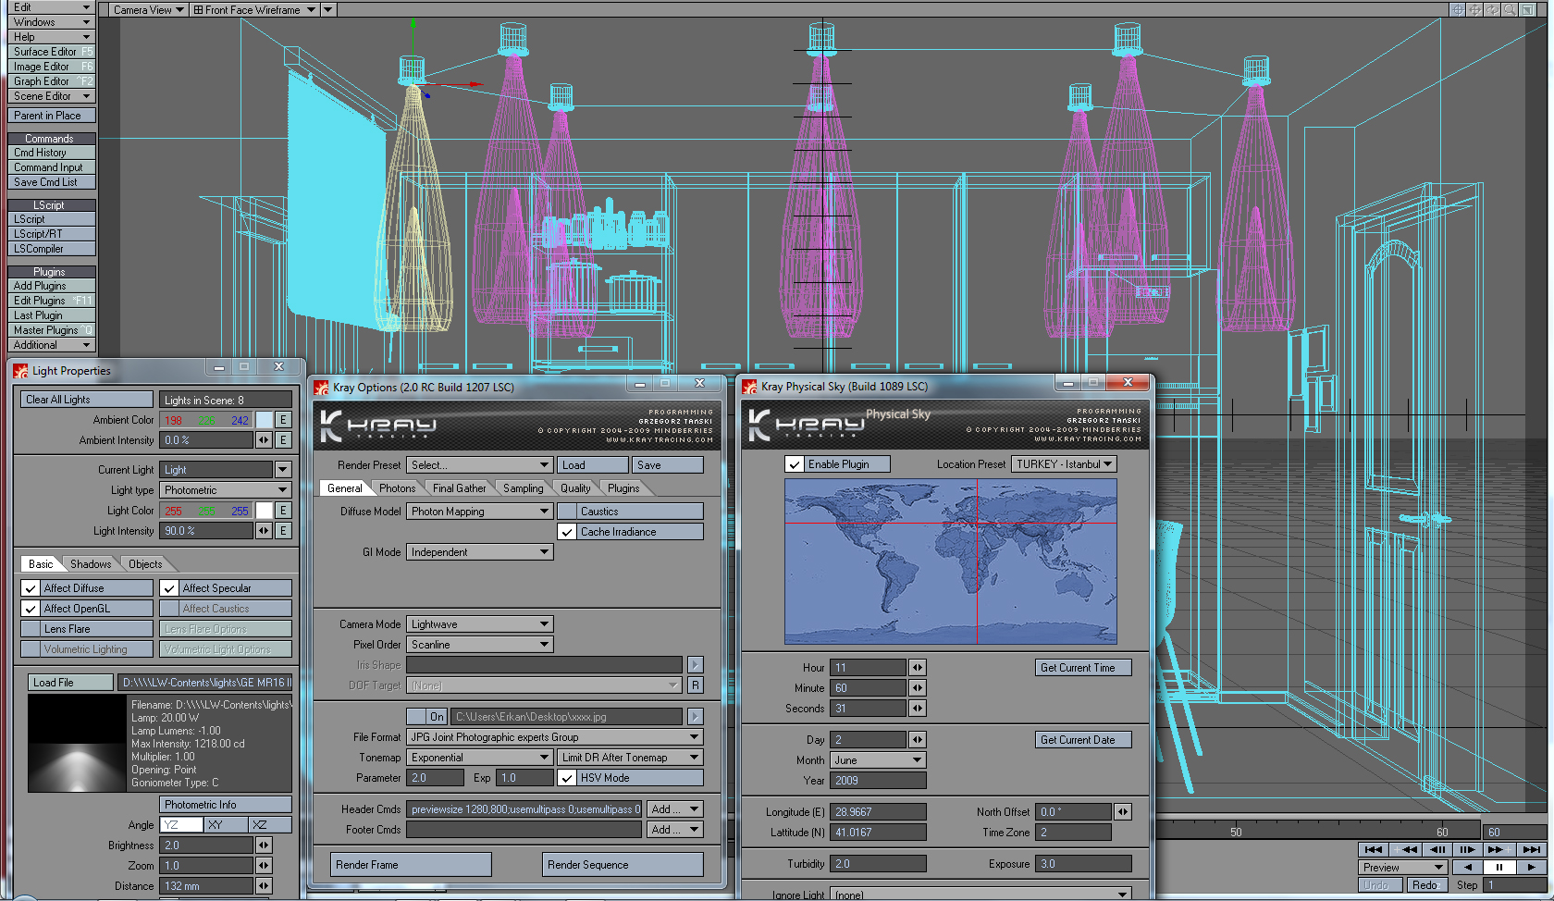Click the Light Color swatch

tap(265, 511)
